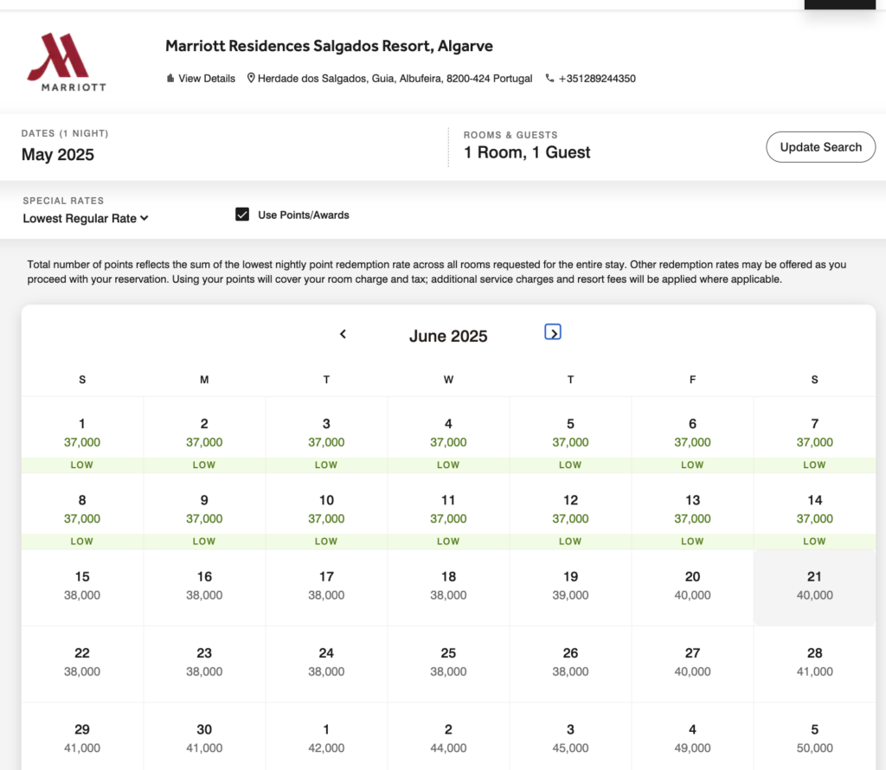
Task: Open the Lowest Regular Rate dropdown
Action: [86, 218]
